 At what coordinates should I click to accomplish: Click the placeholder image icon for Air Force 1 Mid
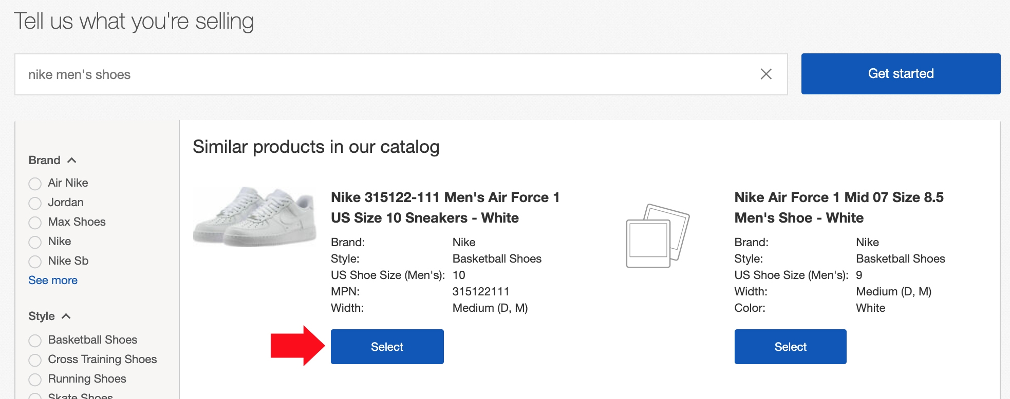[657, 236]
